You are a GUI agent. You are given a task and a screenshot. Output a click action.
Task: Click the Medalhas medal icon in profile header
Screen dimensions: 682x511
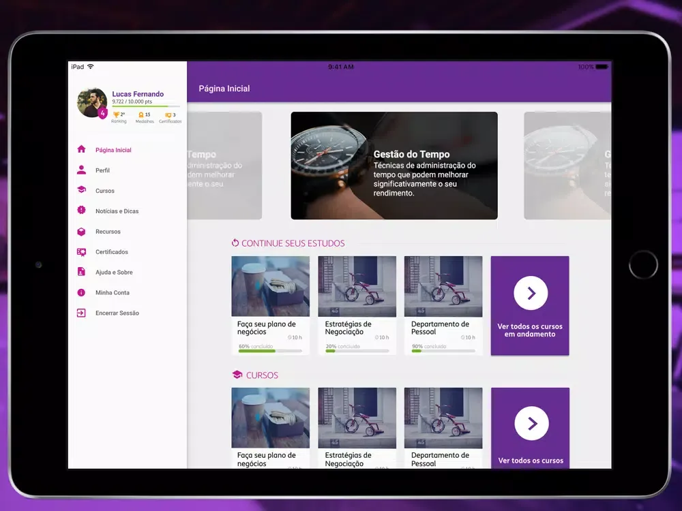141,114
